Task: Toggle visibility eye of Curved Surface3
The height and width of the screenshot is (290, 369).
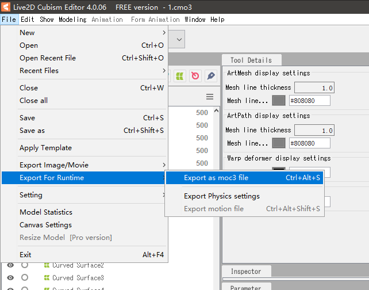Action: pos(10,278)
